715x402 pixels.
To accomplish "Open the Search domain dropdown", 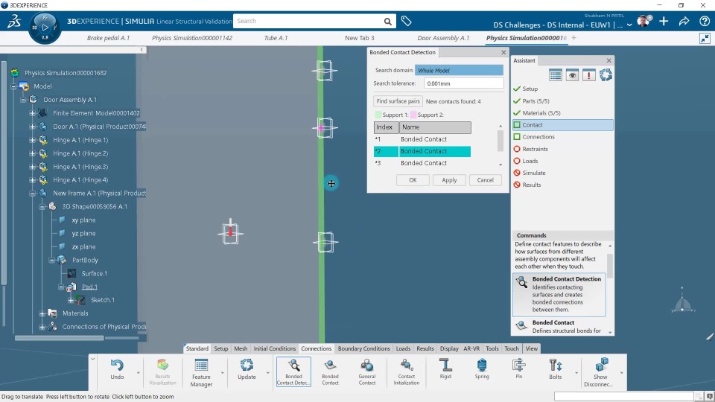I will coord(460,70).
